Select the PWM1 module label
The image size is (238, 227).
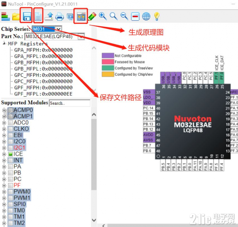22,198
